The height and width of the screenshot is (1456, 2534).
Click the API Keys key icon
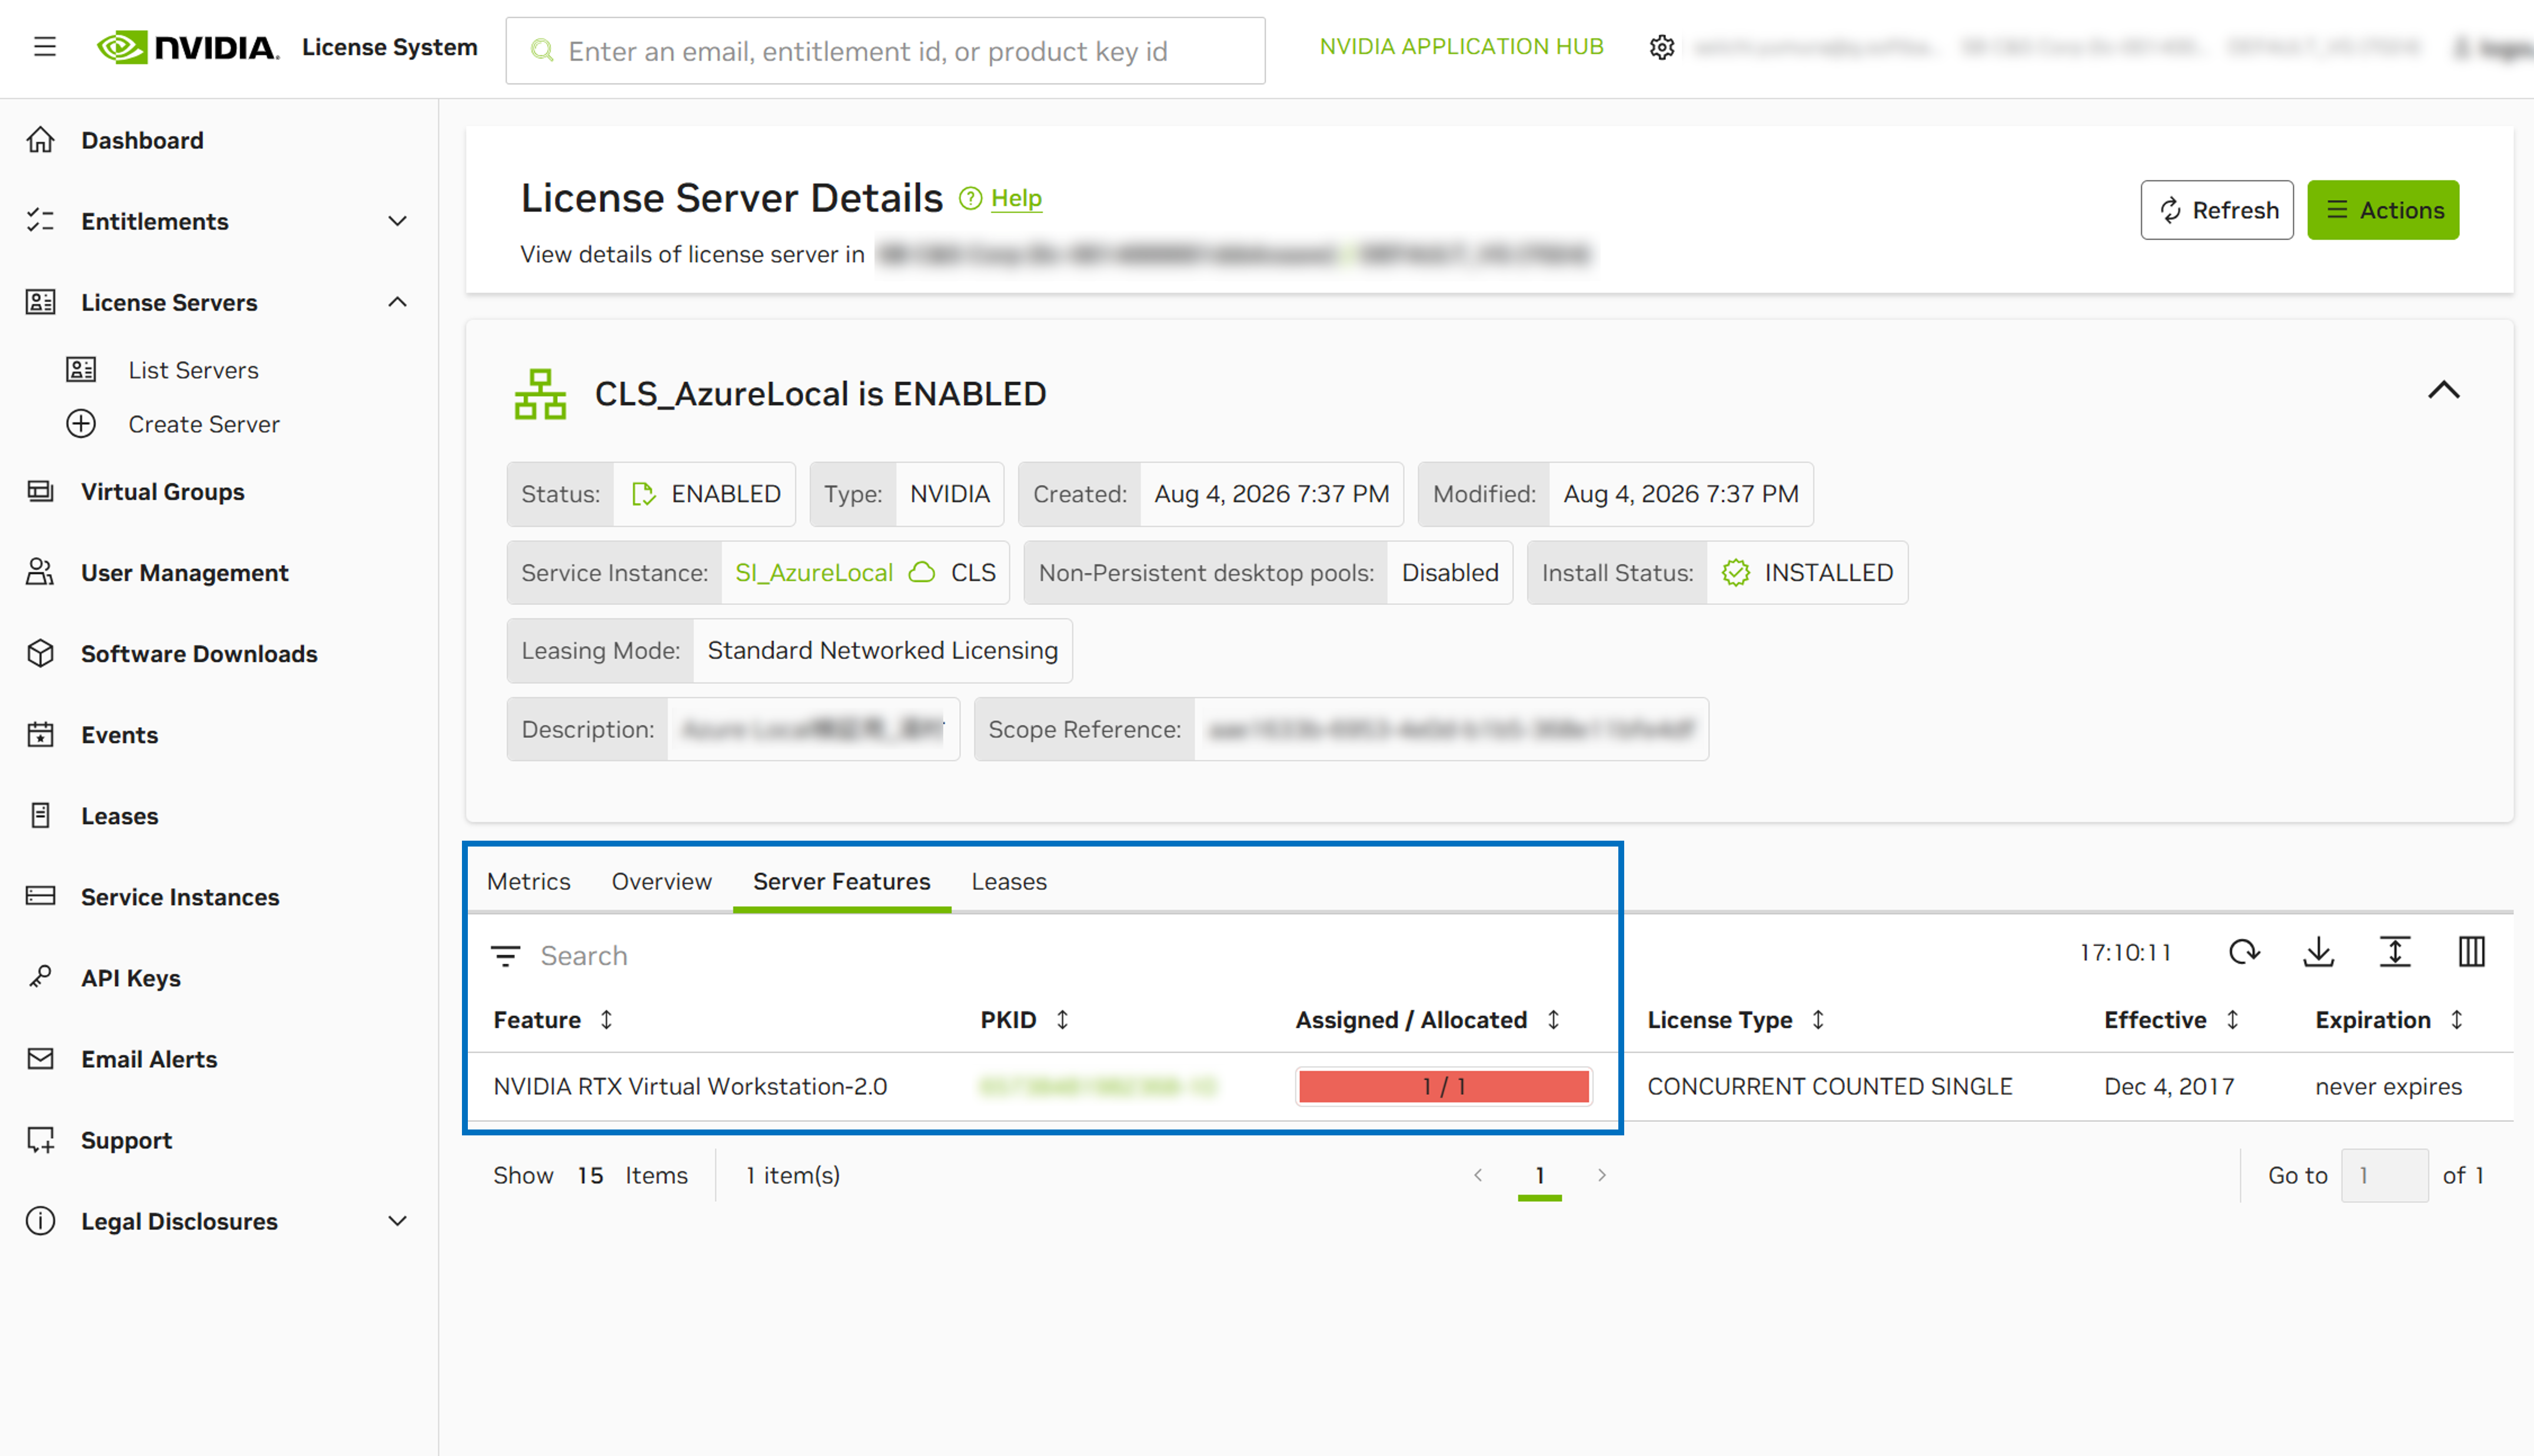(x=41, y=977)
